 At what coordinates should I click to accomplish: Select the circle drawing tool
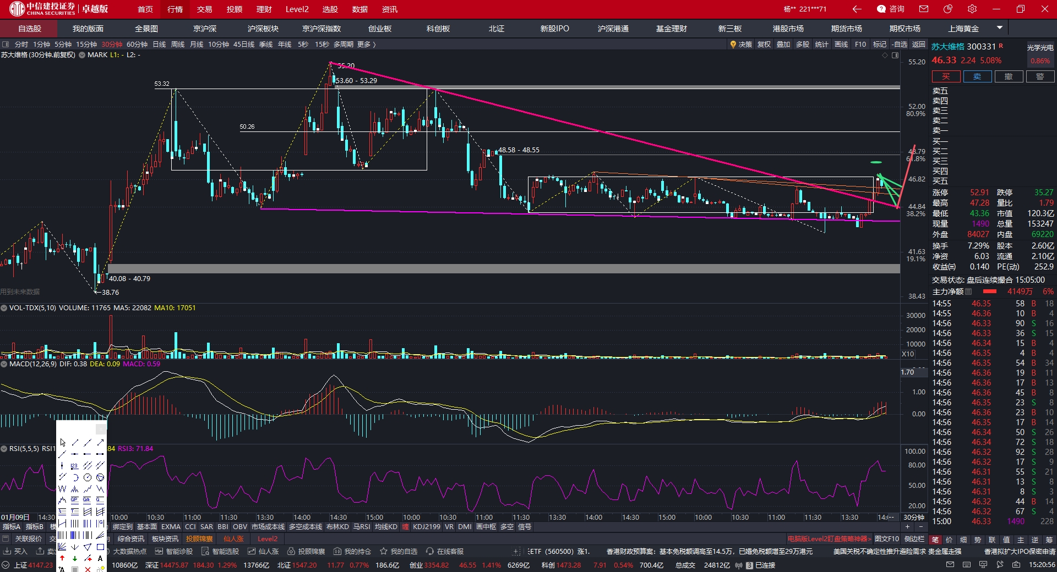click(x=88, y=477)
